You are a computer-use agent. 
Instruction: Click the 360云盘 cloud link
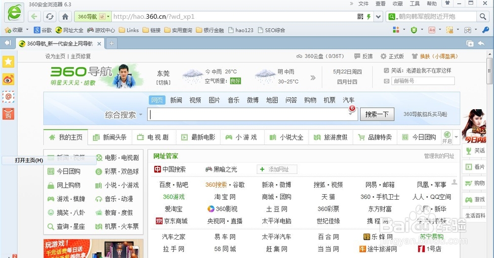320,56
